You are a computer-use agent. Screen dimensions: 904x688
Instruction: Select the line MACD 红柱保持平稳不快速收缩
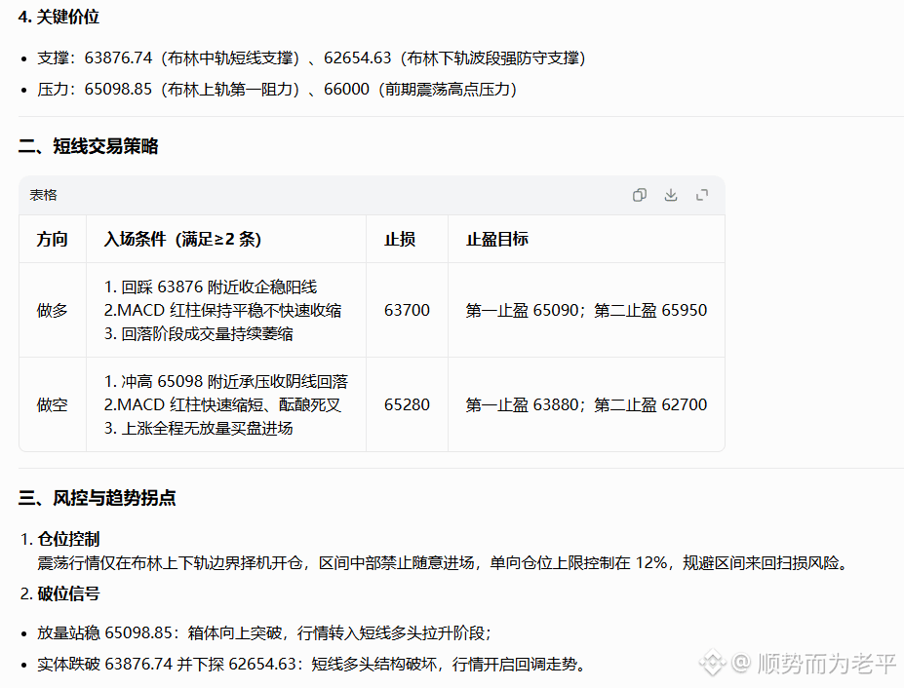222,310
